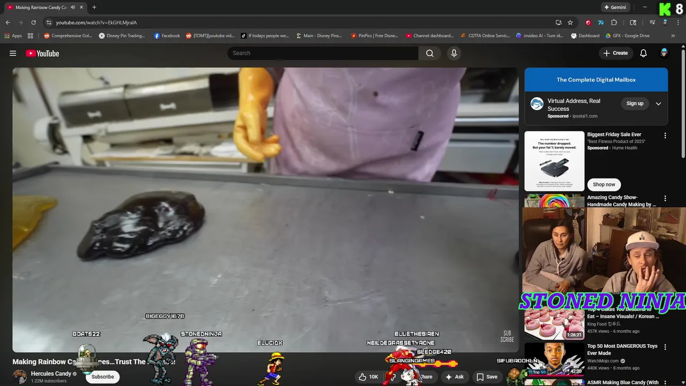Open the Channel dashboard bookmark
The image size is (686, 386).
coord(430,36)
